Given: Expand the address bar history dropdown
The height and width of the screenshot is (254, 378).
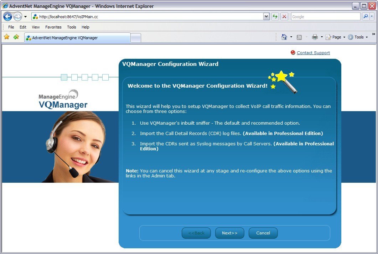Looking at the screenshot, I should click(x=266, y=17).
